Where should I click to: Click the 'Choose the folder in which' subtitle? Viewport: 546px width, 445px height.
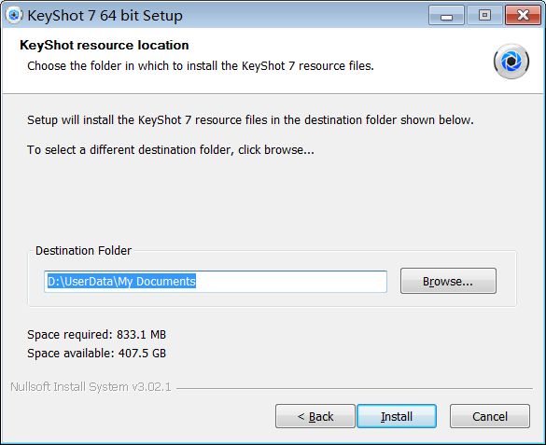(201, 65)
